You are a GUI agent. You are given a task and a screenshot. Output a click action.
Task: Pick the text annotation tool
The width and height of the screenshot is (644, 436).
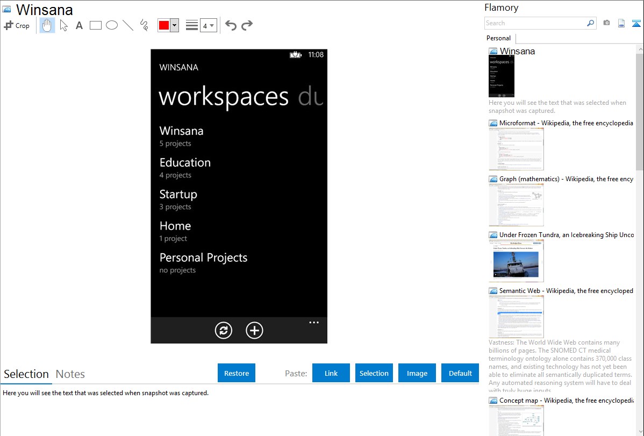tap(79, 25)
